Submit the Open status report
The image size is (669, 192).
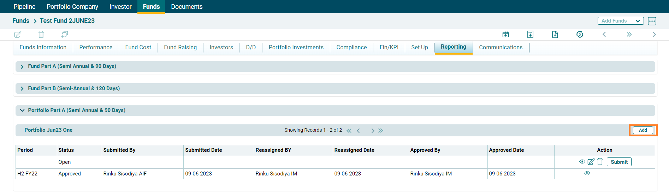[619, 162]
